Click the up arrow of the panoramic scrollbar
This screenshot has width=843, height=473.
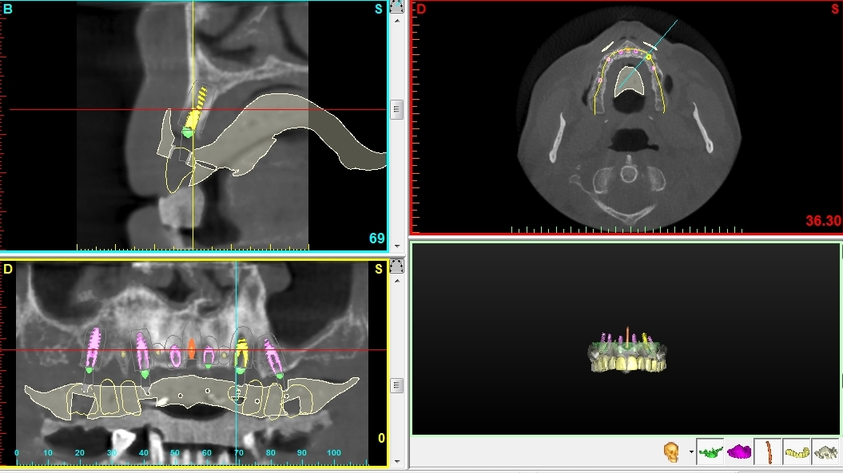[397, 281]
